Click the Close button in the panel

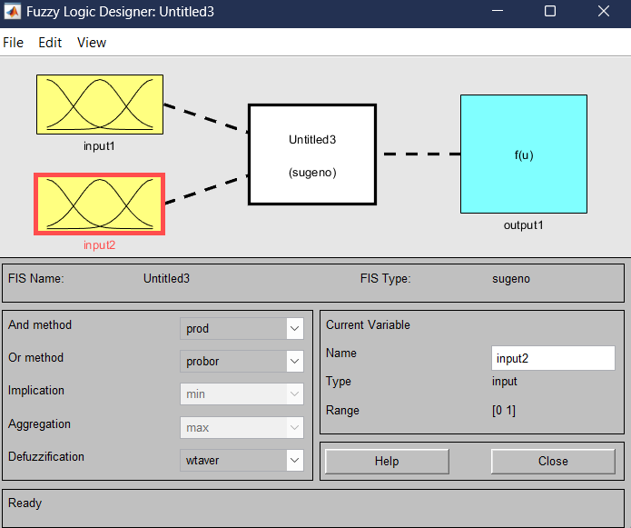(x=553, y=461)
